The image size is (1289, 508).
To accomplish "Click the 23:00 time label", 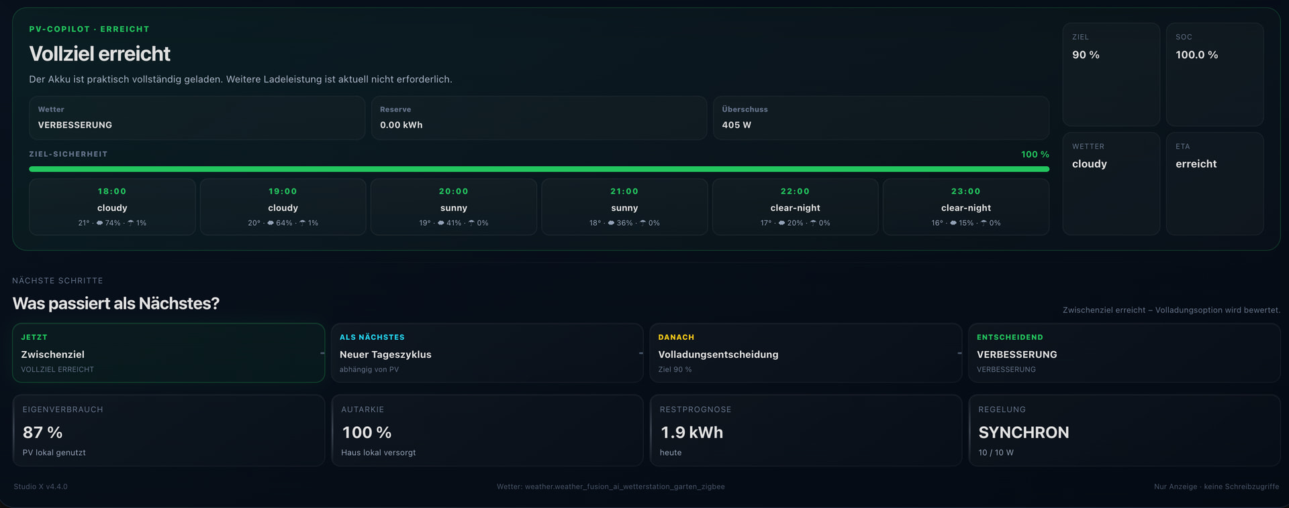I will point(966,192).
